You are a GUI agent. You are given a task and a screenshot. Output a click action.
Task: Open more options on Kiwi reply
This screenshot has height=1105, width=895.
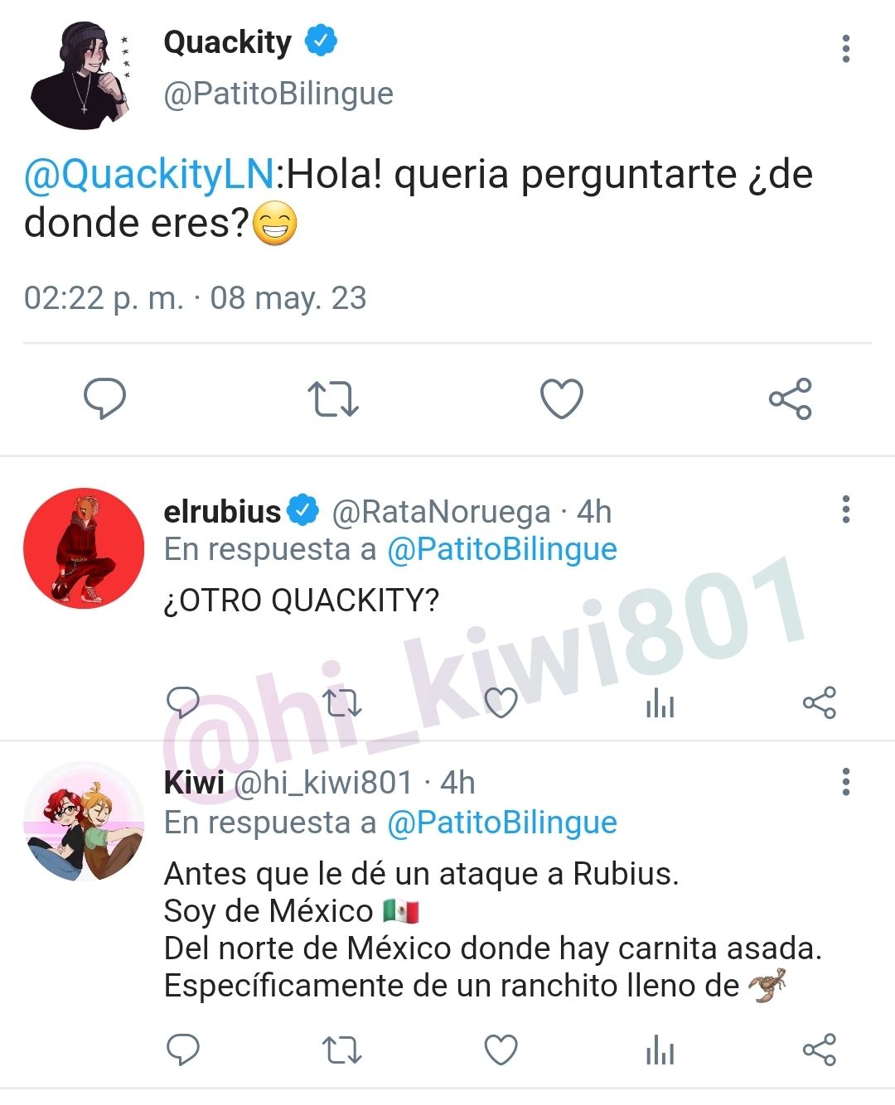pos(845,782)
